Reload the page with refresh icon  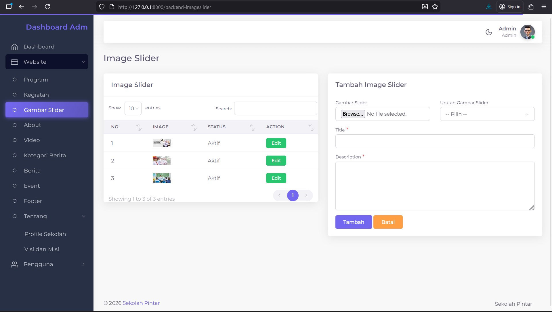(47, 7)
